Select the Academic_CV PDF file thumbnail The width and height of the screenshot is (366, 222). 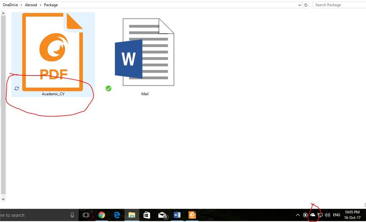pos(53,52)
